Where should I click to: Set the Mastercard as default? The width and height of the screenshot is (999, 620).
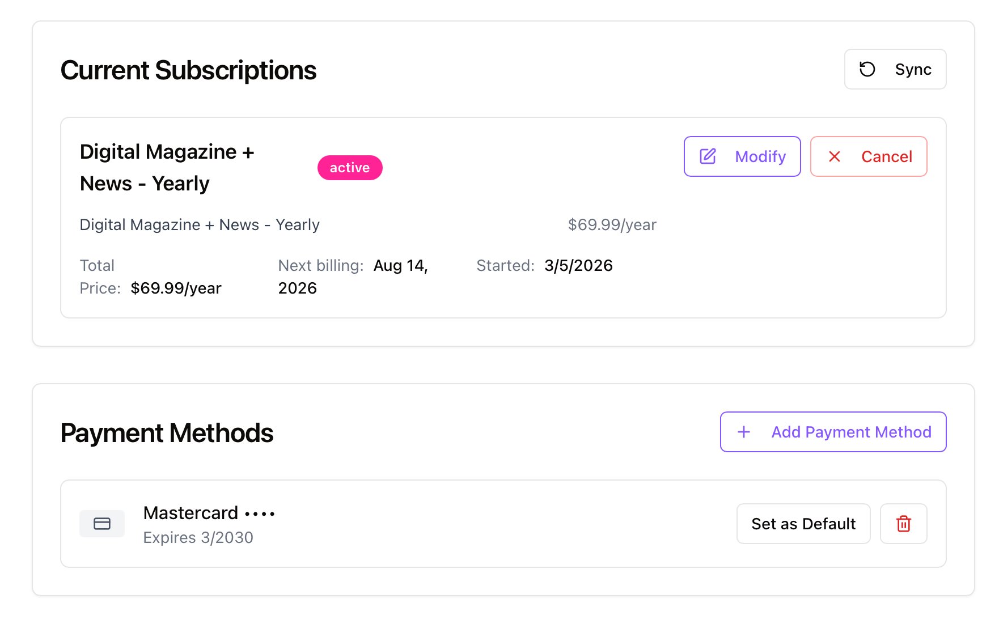tap(803, 524)
